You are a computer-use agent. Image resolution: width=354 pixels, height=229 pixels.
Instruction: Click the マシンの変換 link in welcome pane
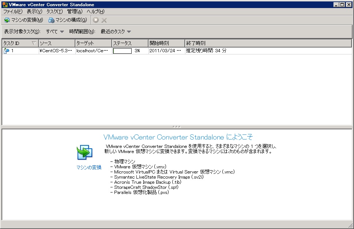pos(89,168)
